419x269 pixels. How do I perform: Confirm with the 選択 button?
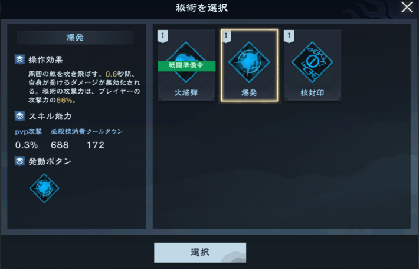pyautogui.click(x=200, y=252)
